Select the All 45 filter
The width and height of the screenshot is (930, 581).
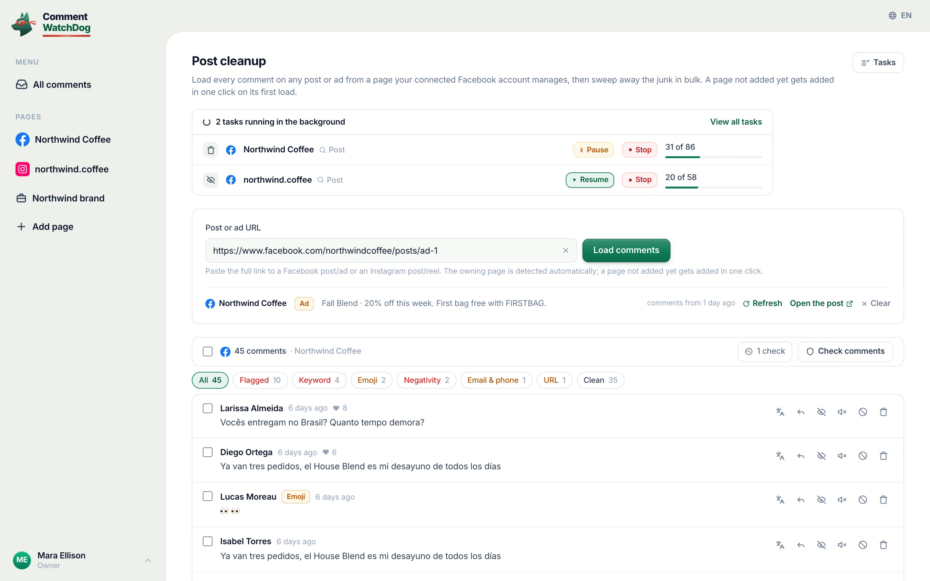coord(210,381)
